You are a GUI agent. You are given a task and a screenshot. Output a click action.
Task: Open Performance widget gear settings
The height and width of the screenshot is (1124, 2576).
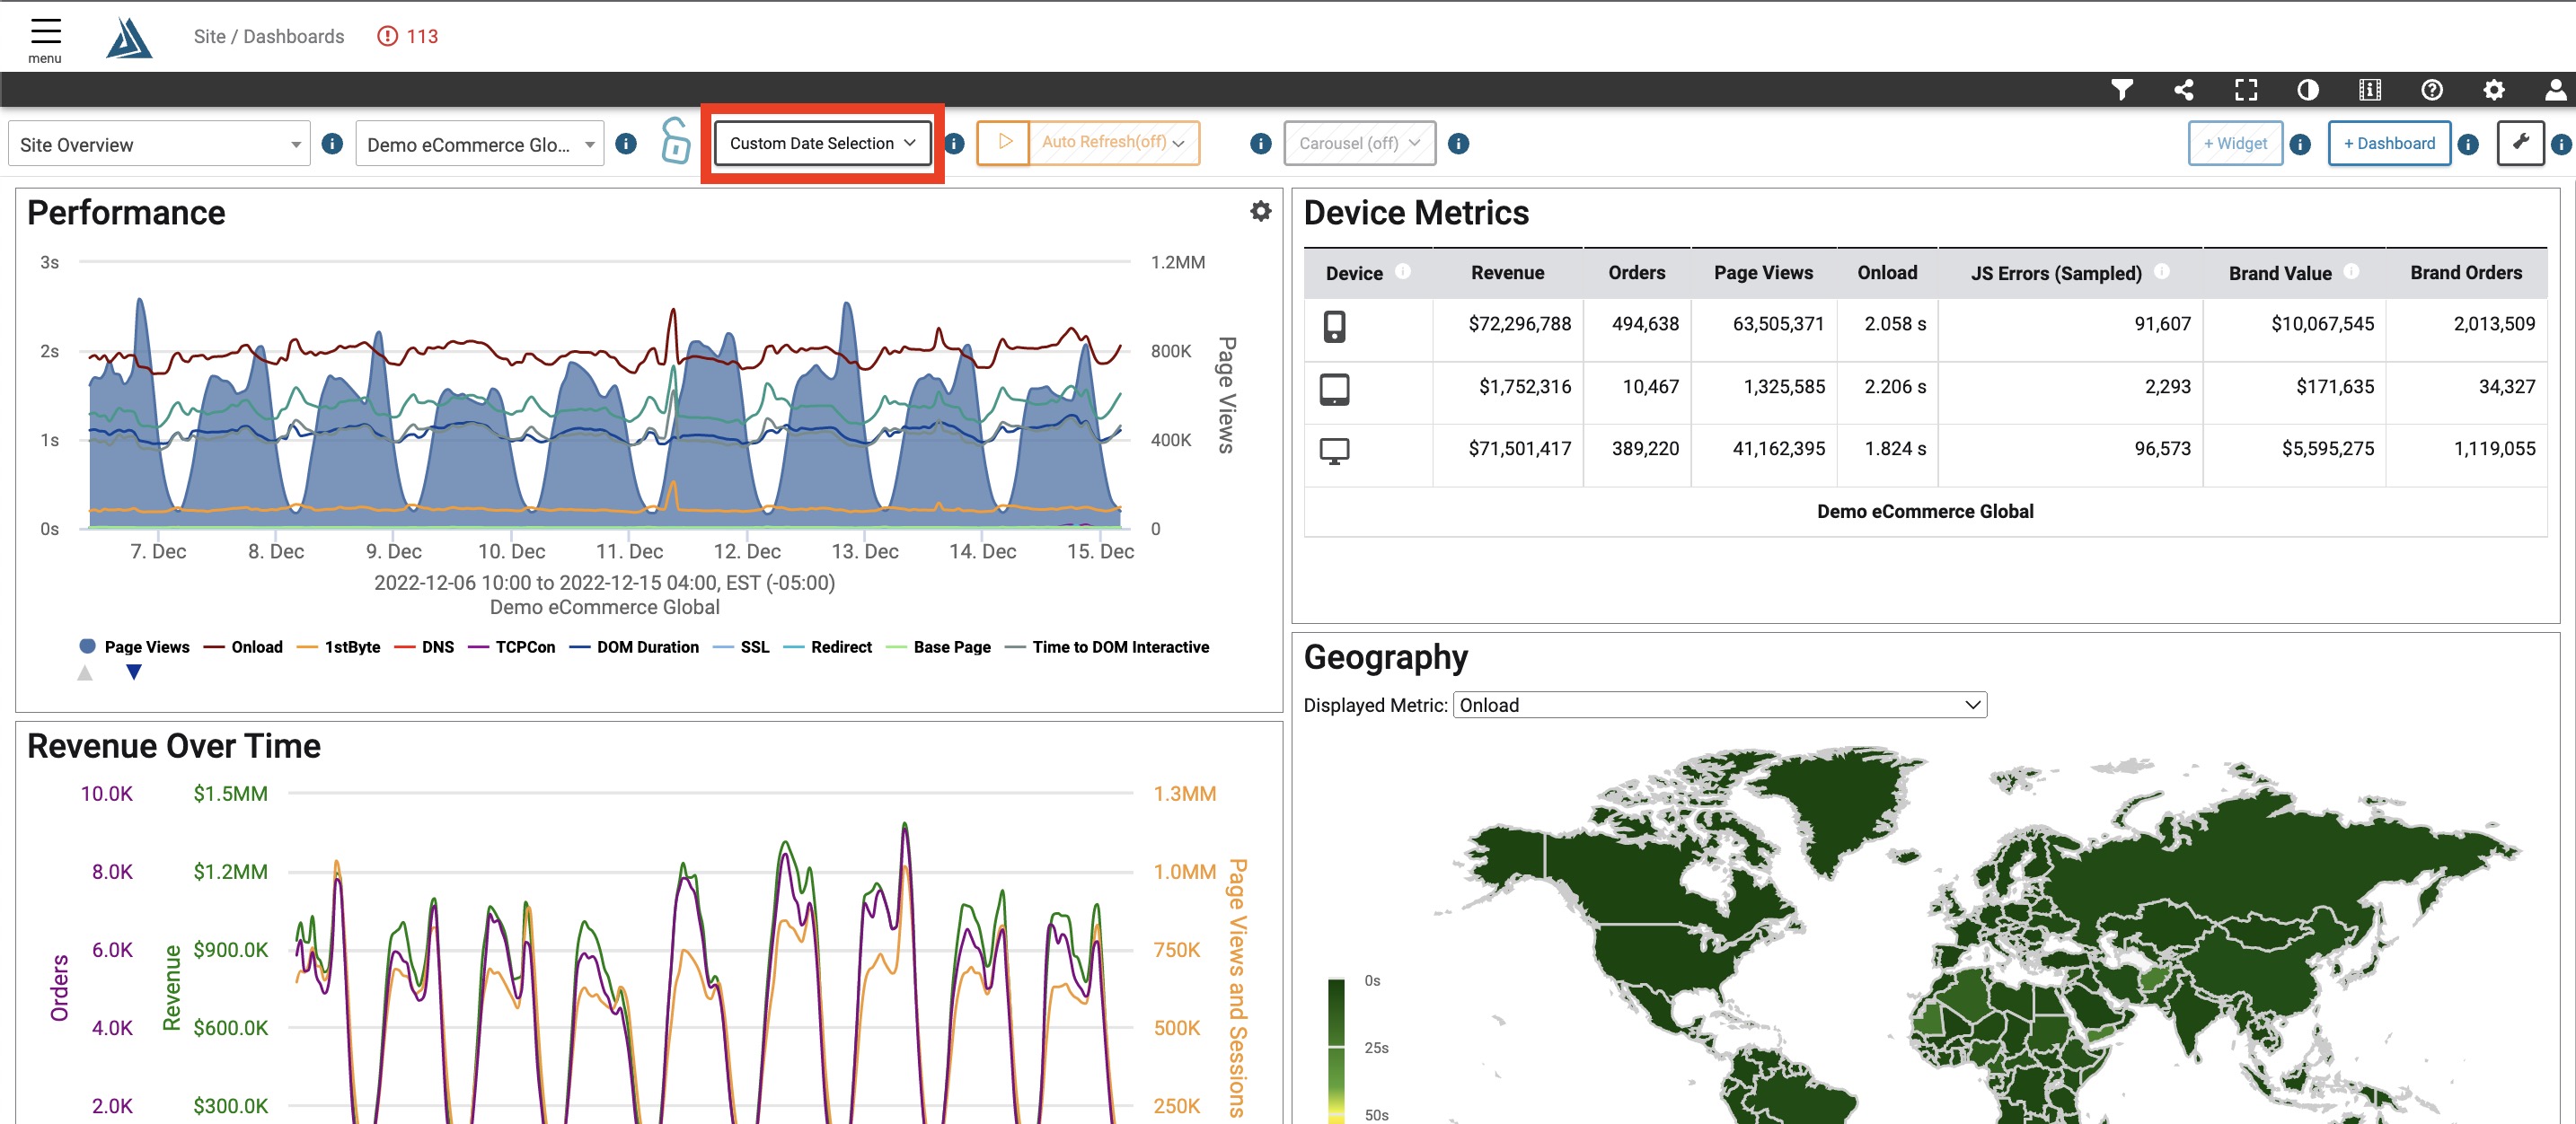pyautogui.click(x=1260, y=211)
